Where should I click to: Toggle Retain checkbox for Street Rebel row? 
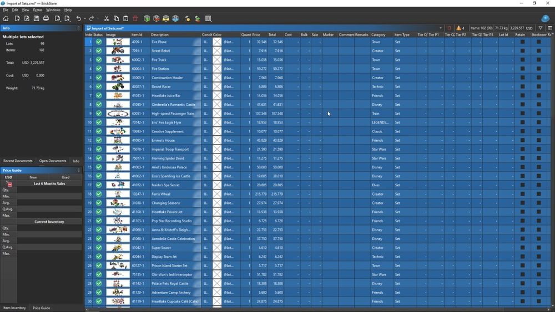click(522, 50)
